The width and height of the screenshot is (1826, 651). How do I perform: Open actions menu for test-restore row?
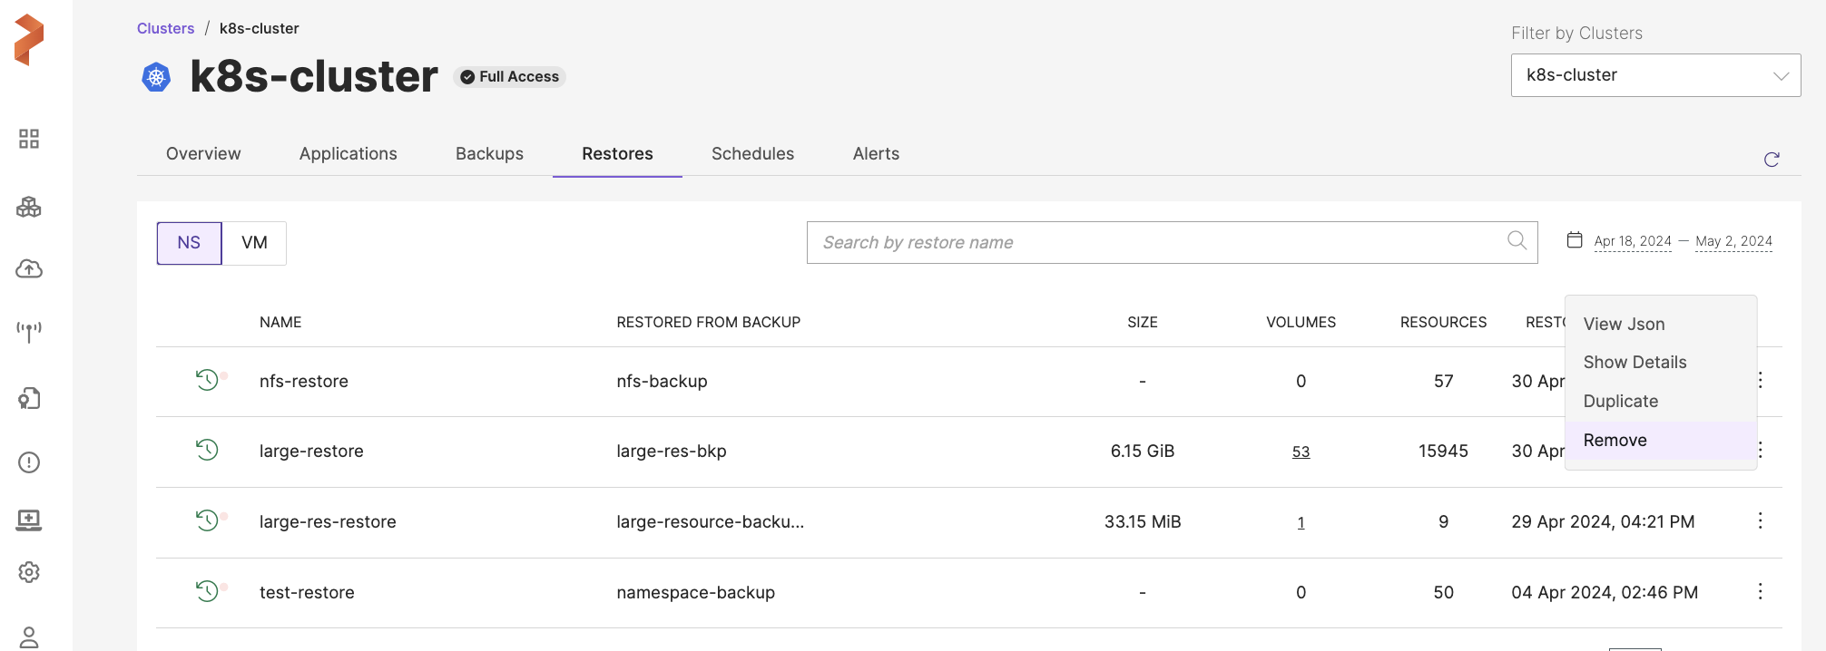tap(1760, 592)
